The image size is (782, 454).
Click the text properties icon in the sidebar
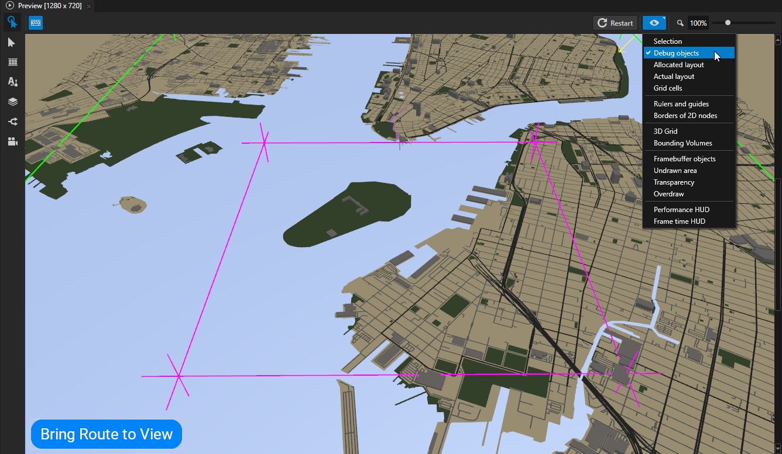(12, 82)
